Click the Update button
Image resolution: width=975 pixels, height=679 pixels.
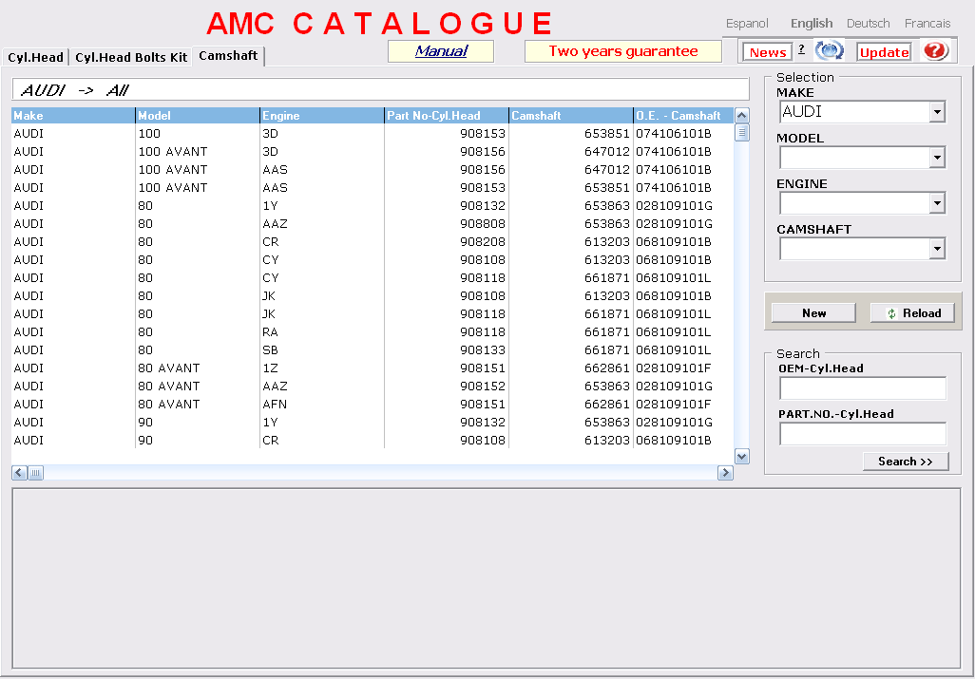(x=884, y=52)
